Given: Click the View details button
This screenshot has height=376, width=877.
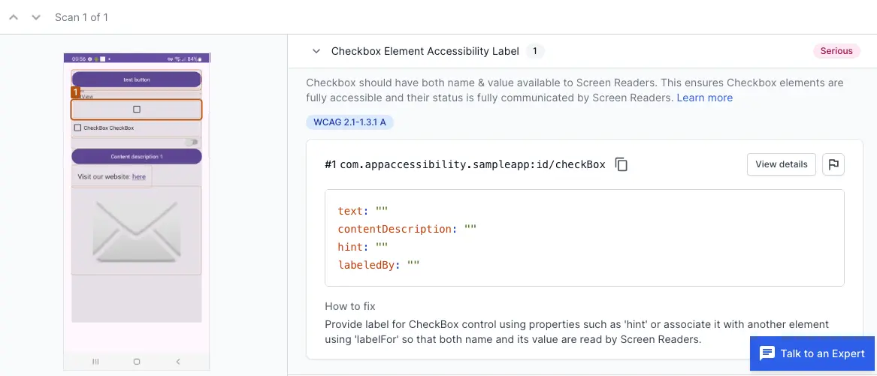Looking at the screenshot, I should click(781, 164).
